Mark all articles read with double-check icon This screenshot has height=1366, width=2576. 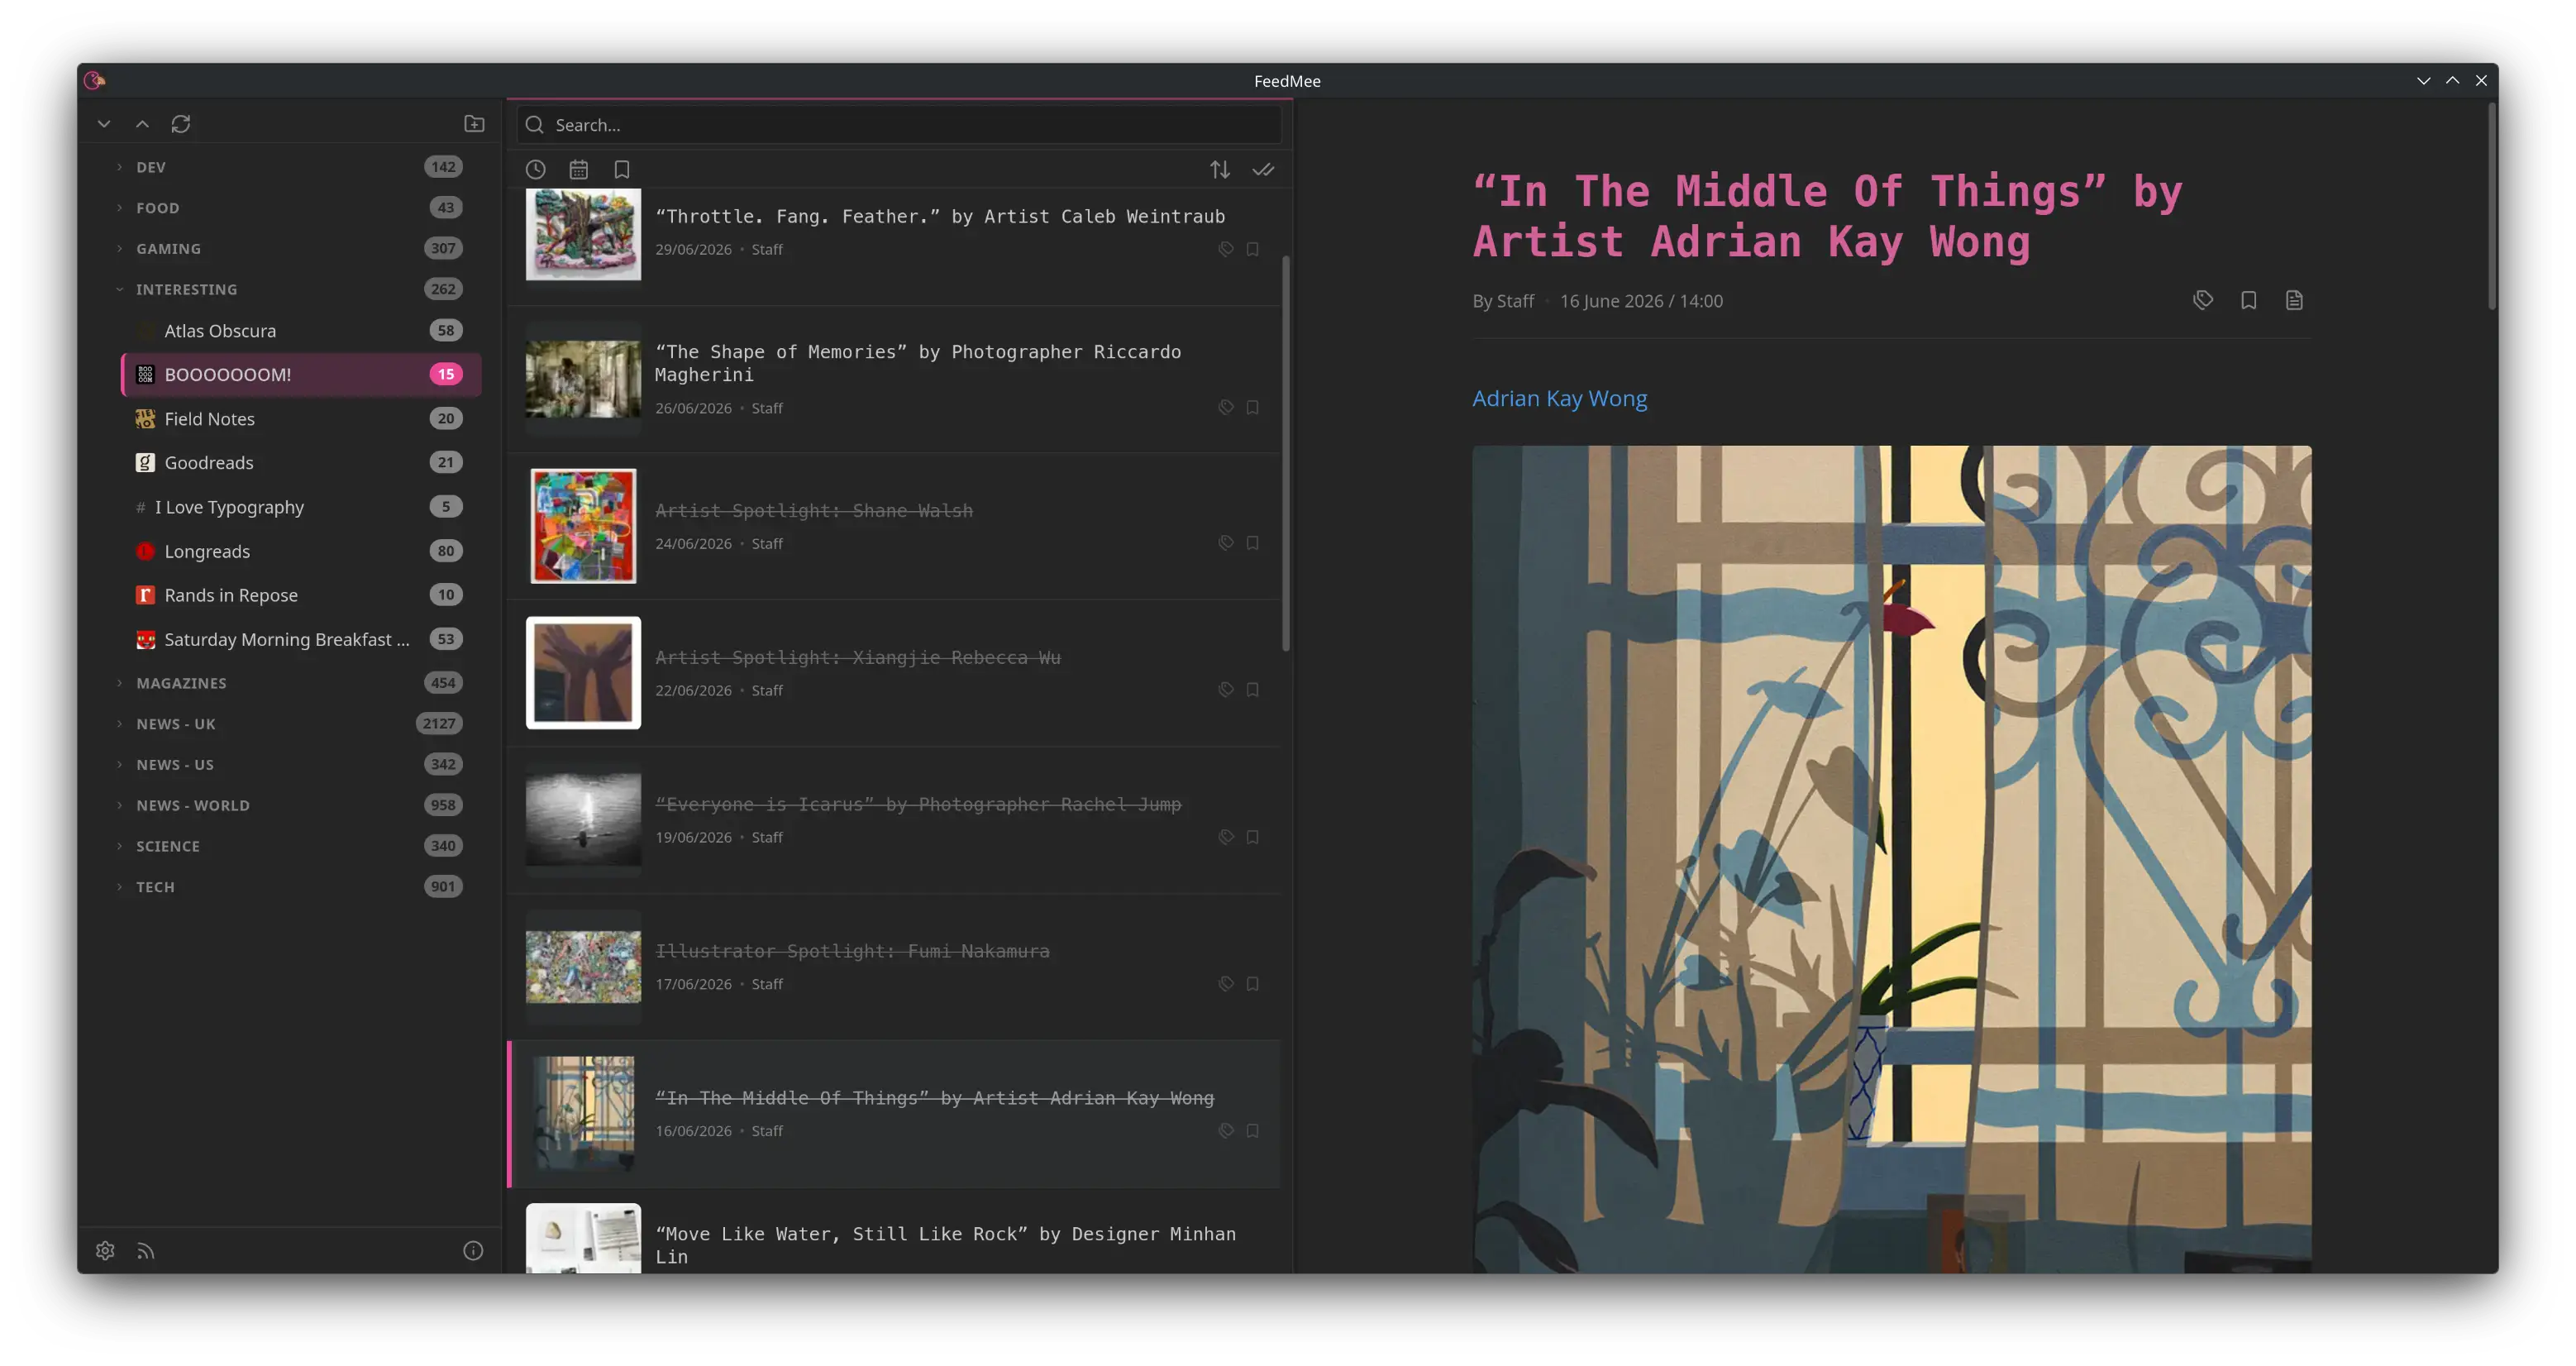[x=1263, y=170]
